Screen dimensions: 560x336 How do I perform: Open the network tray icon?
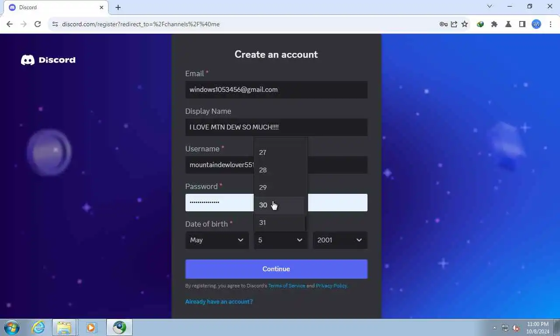coord(505,328)
